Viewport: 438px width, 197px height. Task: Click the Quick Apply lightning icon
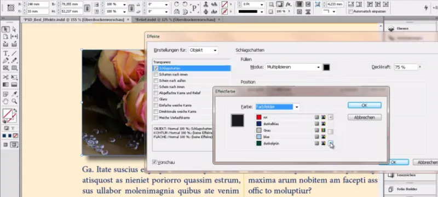(x=426, y=8)
